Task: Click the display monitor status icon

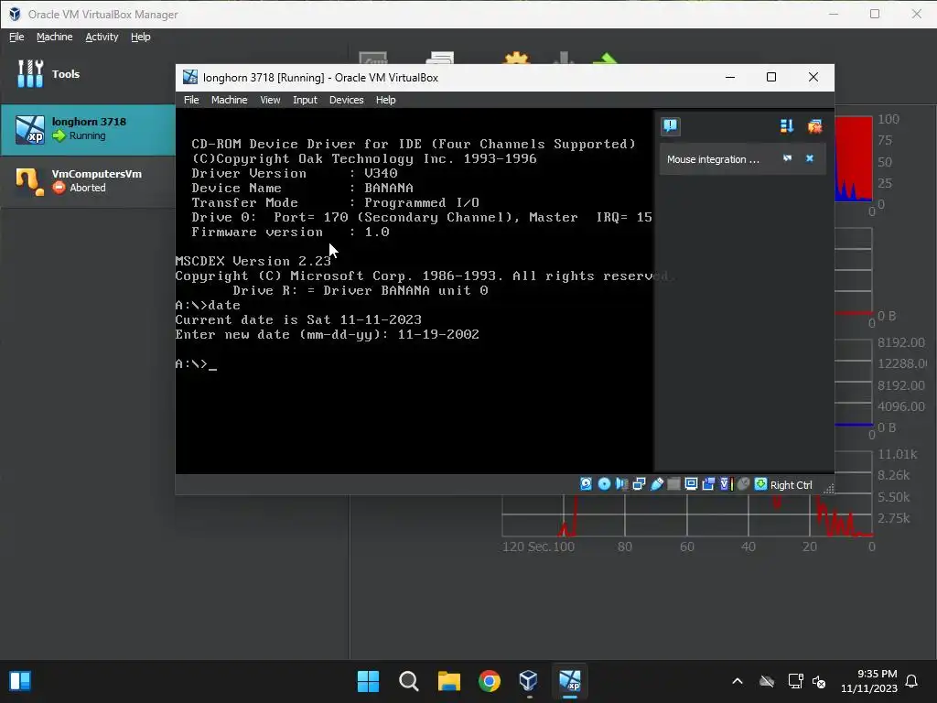Action: (691, 483)
